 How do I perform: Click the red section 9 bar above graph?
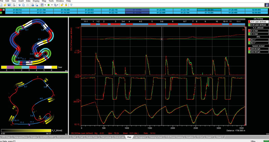205,24
